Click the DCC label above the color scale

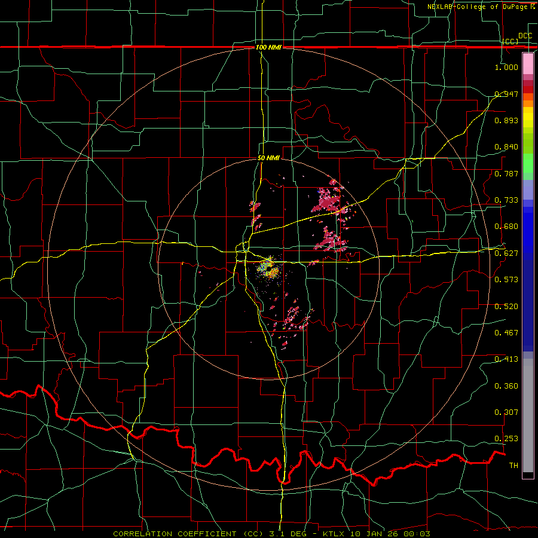point(525,36)
